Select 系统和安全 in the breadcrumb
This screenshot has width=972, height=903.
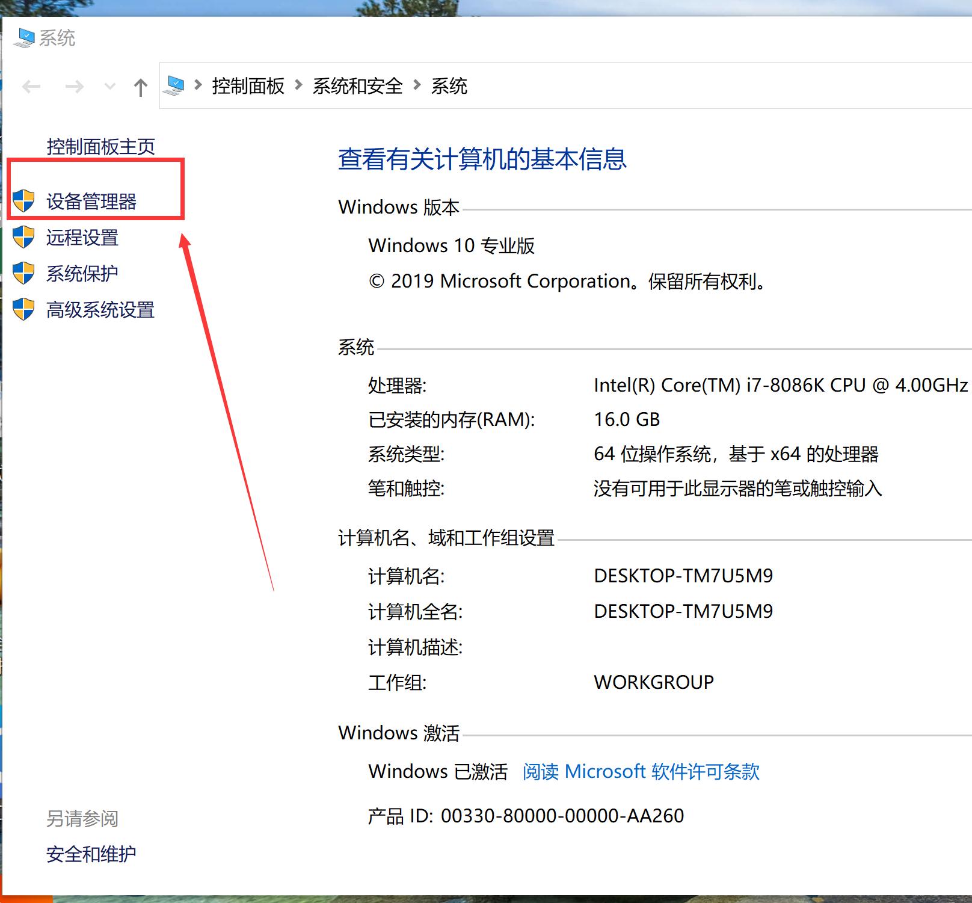[x=357, y=86]
